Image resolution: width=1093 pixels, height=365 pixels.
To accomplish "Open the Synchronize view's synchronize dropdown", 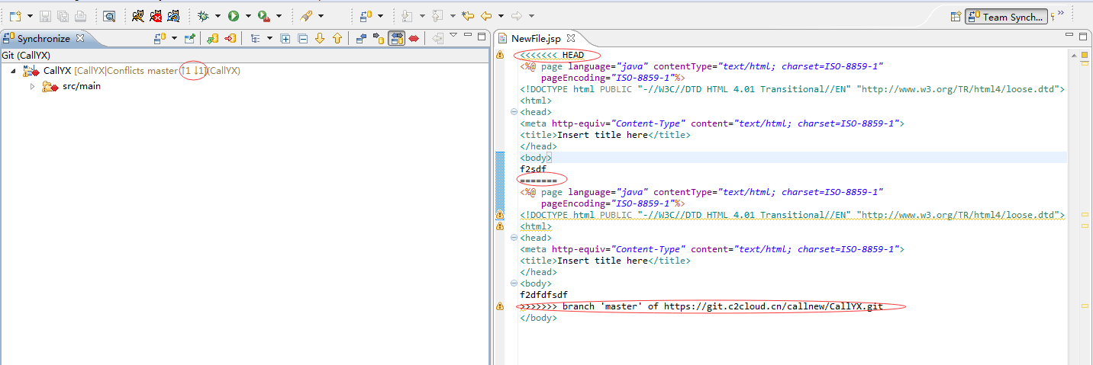I will (174, 38).
